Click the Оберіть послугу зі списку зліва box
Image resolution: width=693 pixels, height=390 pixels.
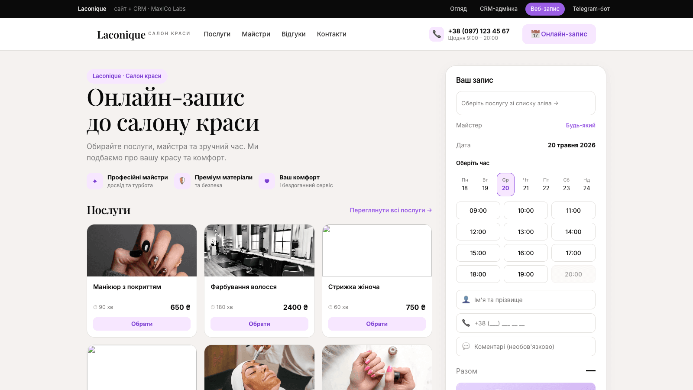526,103
